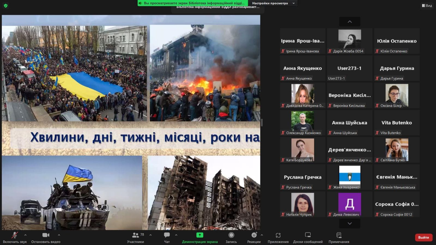Open the Настройки просмотра dropdown

[273, 3]
